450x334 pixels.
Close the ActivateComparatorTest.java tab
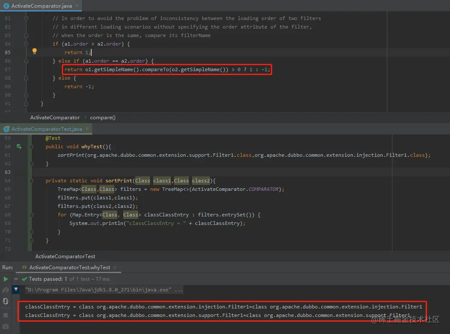[x=87, y=129]
